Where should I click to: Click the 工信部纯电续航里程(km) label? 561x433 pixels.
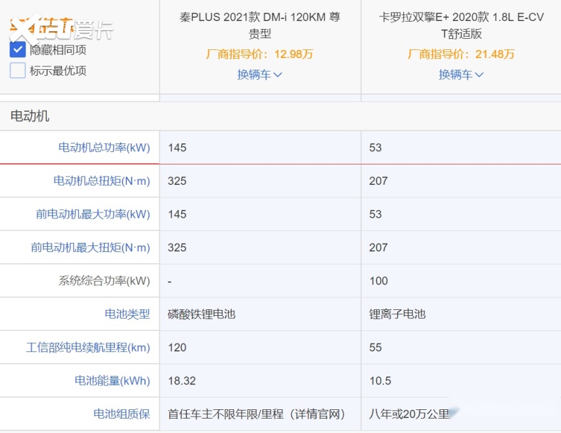point(88,347)
